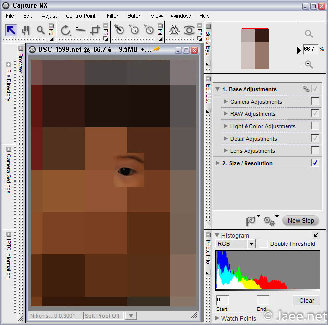Click the zoom out magnifier in Bird's Eye
Viewport: 328px width, 325px height.
coord(309,64)
